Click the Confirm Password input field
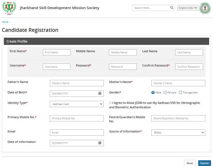213x166 pixels. [189, 67]
